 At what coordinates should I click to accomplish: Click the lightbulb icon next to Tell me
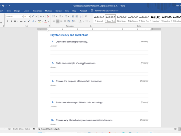(92, 11)
